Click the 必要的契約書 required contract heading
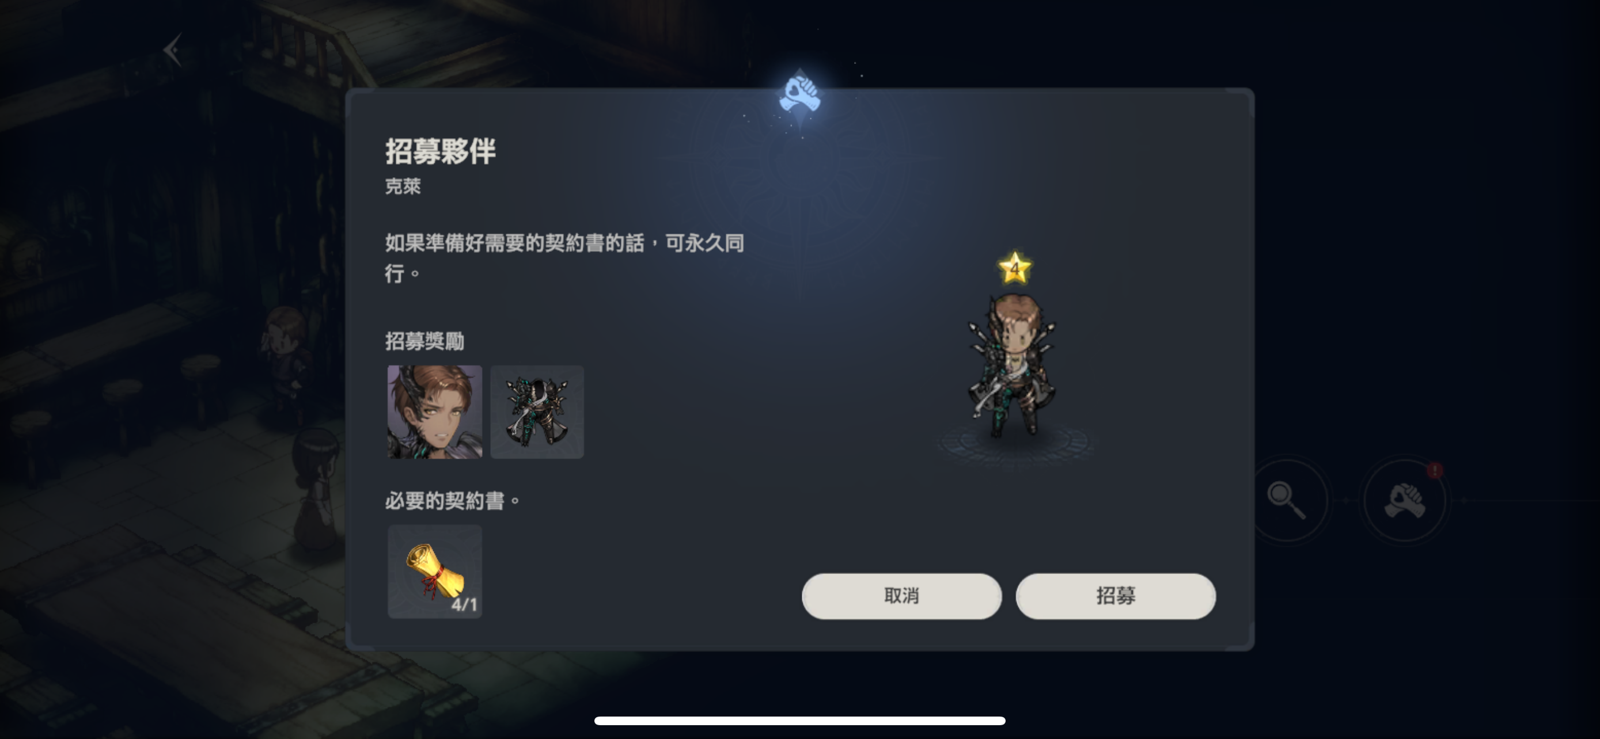This screenshot has width=1600, height=739. click(452, 501)
